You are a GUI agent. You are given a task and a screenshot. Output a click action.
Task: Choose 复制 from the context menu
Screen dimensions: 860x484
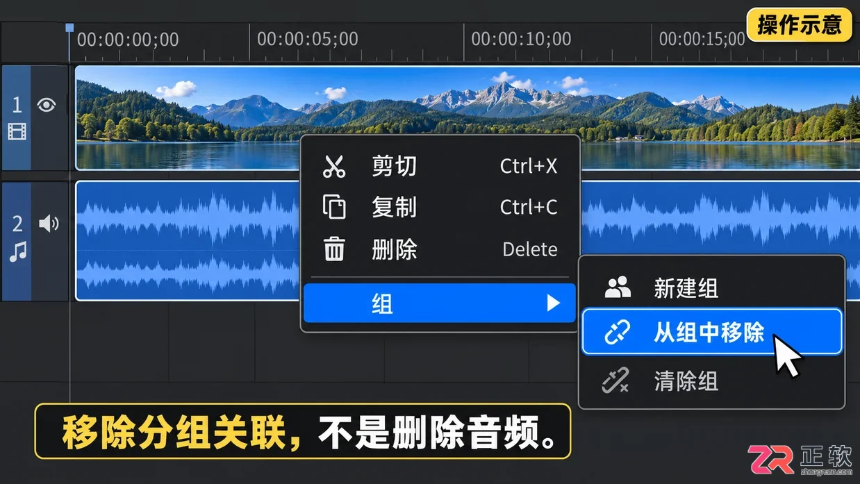tap(440, 207)
